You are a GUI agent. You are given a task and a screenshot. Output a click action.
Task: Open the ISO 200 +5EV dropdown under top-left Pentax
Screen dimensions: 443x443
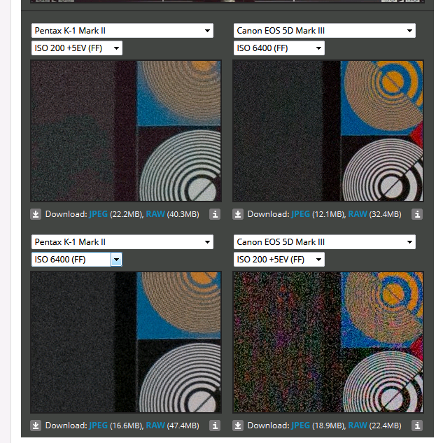pos(77,48)
